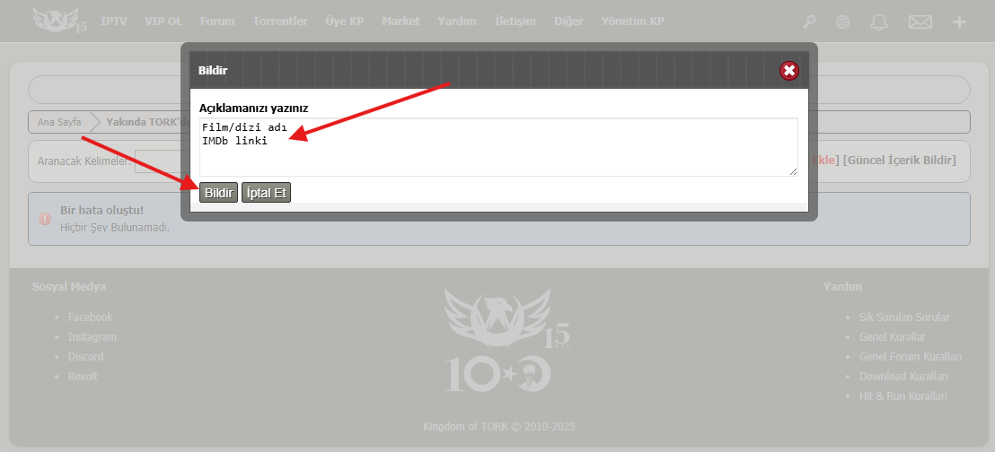
Task: Open the Revolt link
Action: 84,376
